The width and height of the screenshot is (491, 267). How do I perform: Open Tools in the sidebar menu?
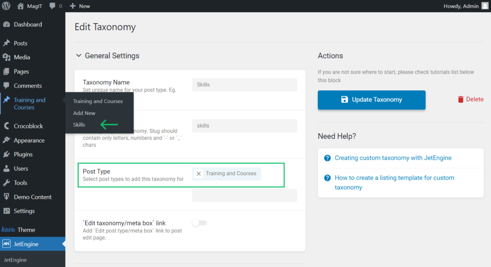20,183
